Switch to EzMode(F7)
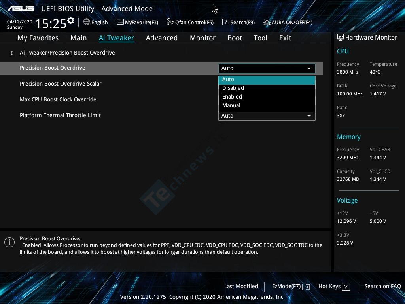Screen dimensions: 405x304 [291, 287]
